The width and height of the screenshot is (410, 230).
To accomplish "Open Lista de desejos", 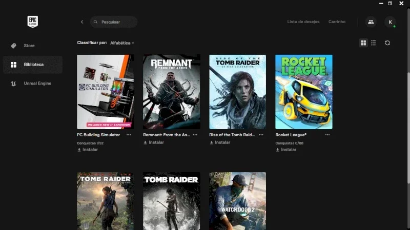I will (303, 22).
